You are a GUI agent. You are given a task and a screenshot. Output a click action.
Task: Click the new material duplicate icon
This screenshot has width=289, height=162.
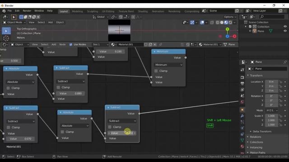150,45
